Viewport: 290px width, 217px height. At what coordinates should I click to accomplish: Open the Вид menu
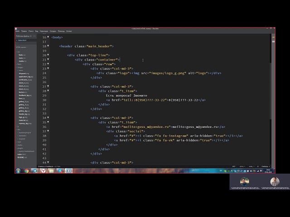click(x=37, y=31)
